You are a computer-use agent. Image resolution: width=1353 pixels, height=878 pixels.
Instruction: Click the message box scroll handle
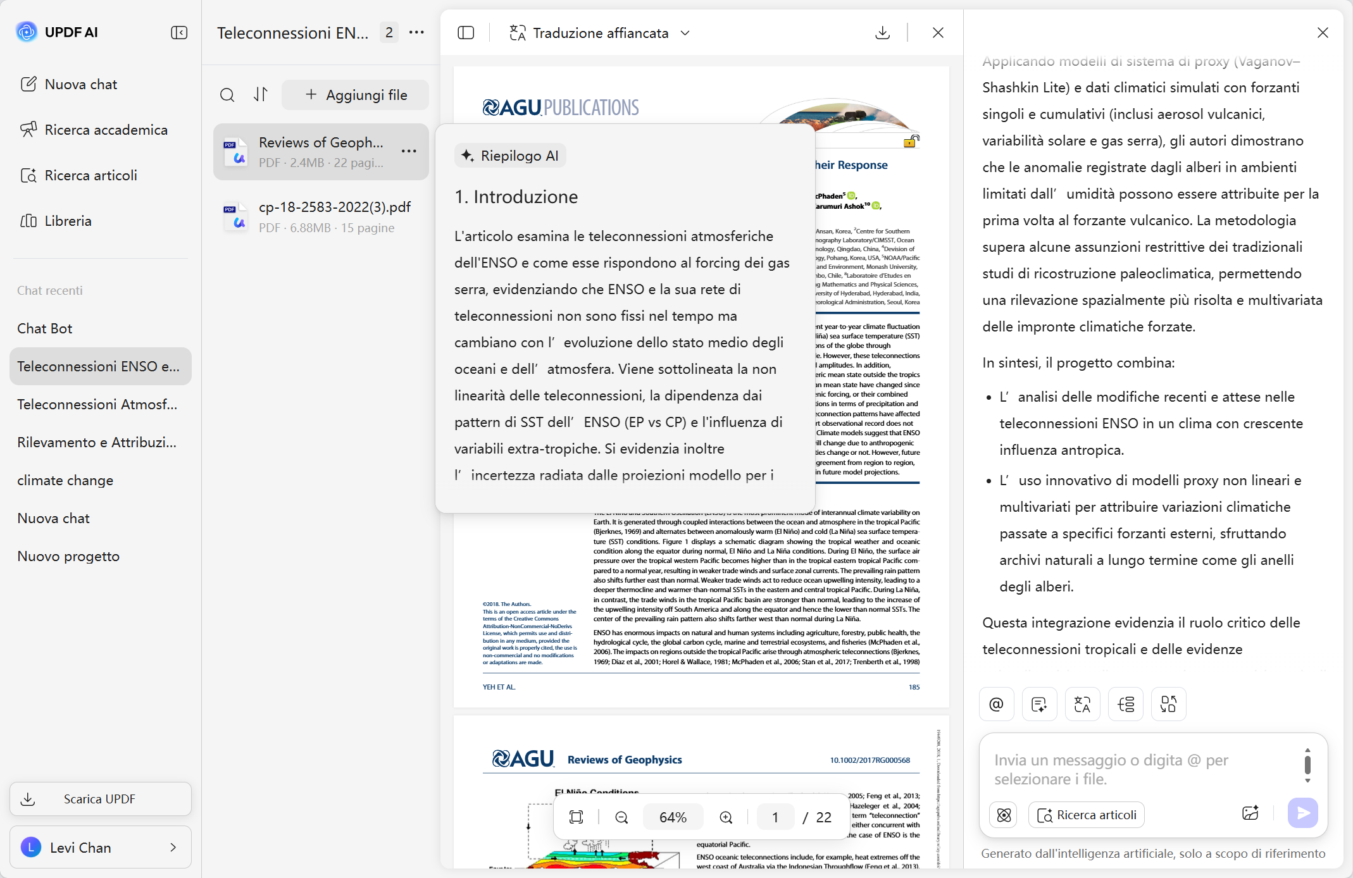pyautogui.click(x=1307, y=765)
